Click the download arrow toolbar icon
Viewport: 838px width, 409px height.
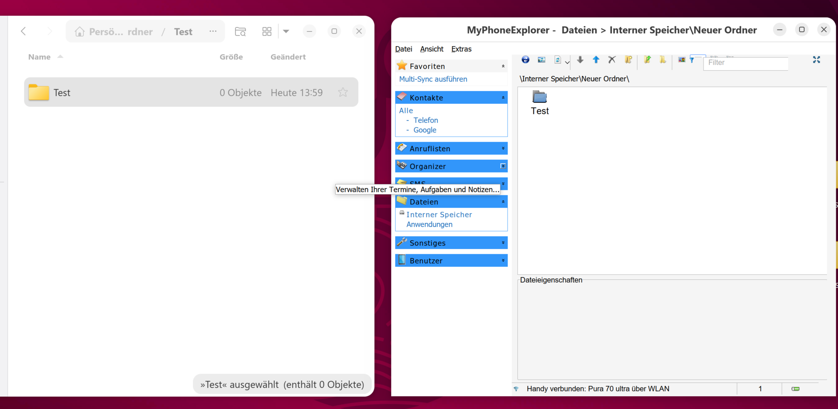[x=580, y=60]
